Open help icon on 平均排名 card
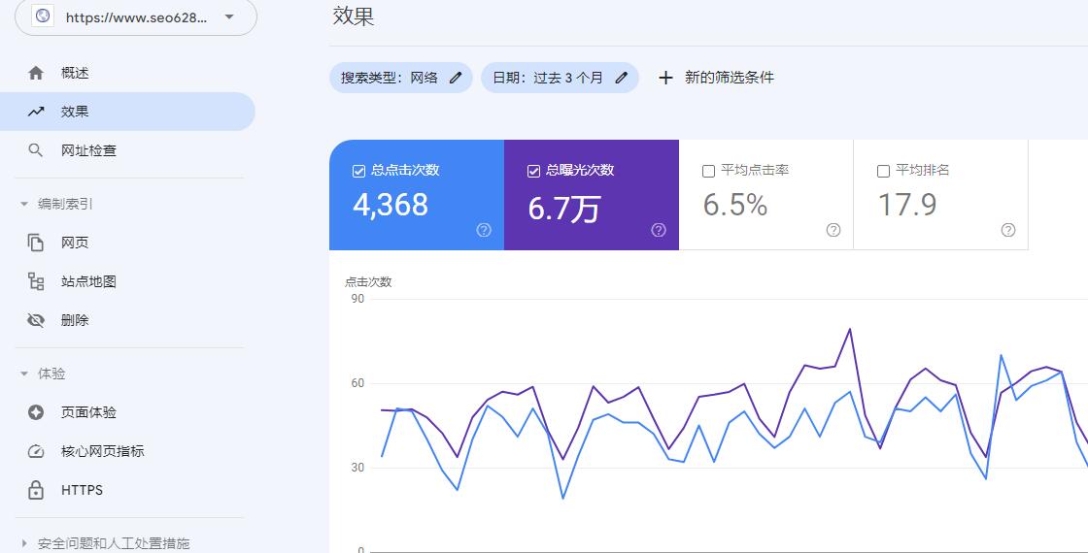Image resolution: width=1088 pixels, height=553 pixels. [x=1008, y=230]
